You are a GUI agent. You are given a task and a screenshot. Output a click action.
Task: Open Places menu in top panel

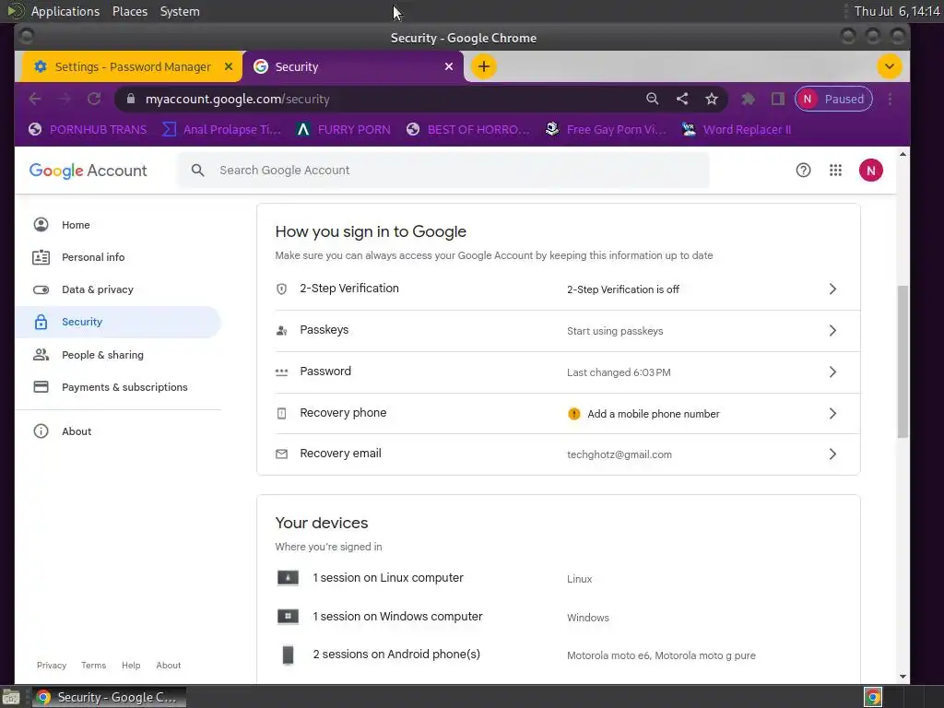[129, 11]
